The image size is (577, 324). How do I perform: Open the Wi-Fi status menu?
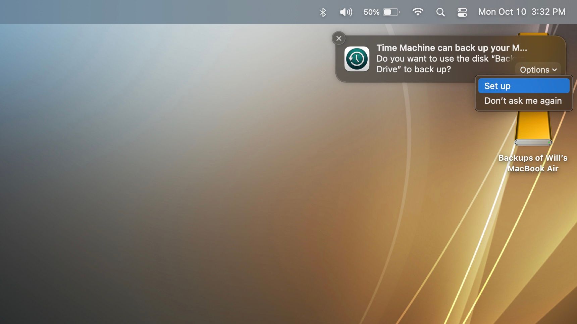click(418, 12)
